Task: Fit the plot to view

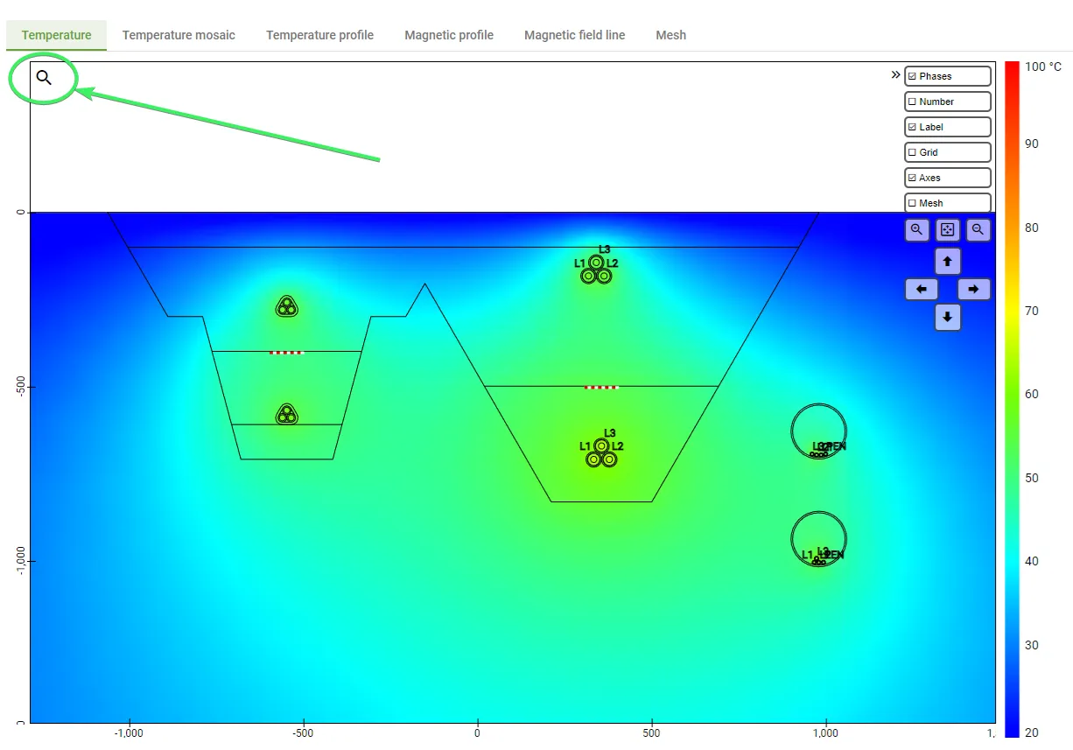Action: (947, 230)
